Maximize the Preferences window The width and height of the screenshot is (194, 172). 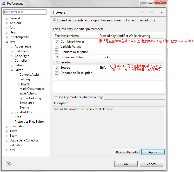[x=151, y=2]
